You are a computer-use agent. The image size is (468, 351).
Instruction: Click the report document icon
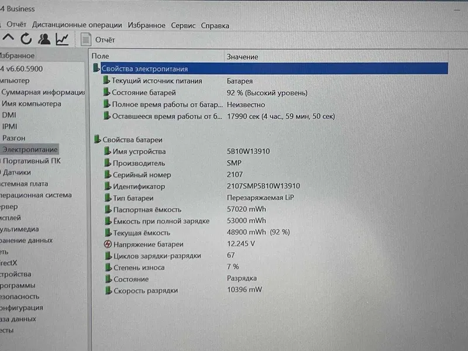point(85,39)
